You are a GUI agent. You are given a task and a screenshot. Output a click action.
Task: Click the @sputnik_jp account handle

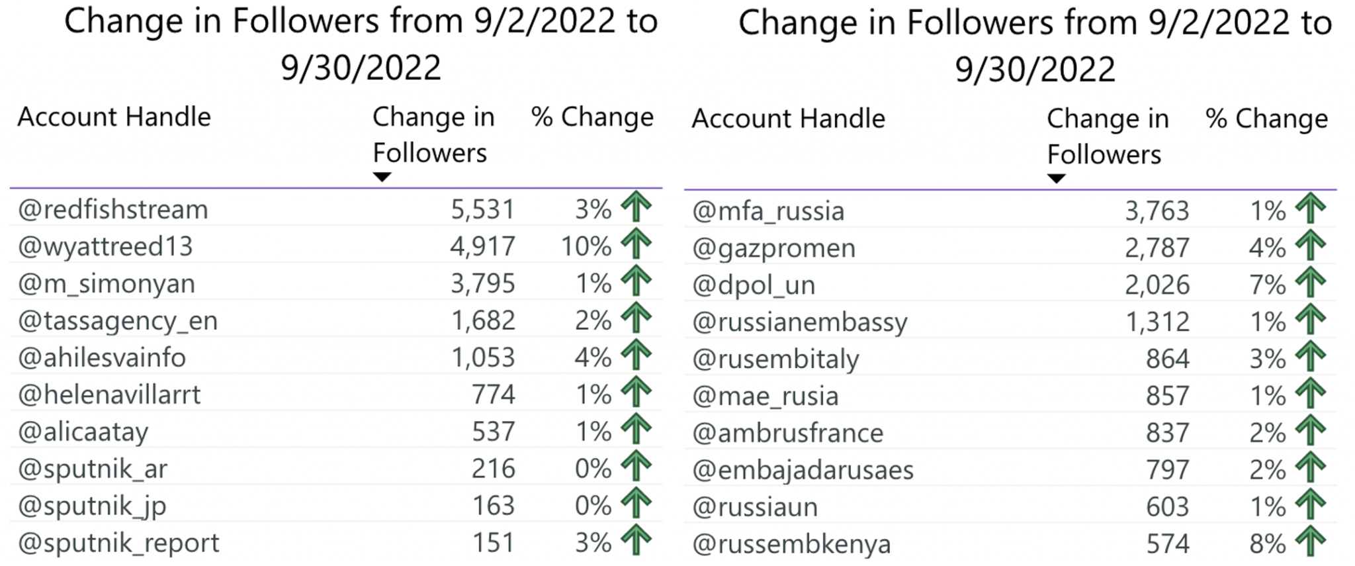click(92, 506)
